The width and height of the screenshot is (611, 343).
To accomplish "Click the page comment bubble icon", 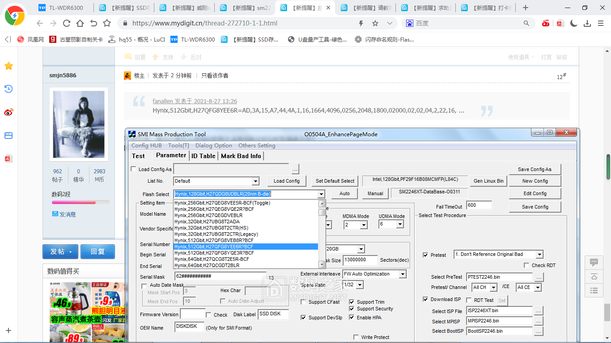I will 594,262.
